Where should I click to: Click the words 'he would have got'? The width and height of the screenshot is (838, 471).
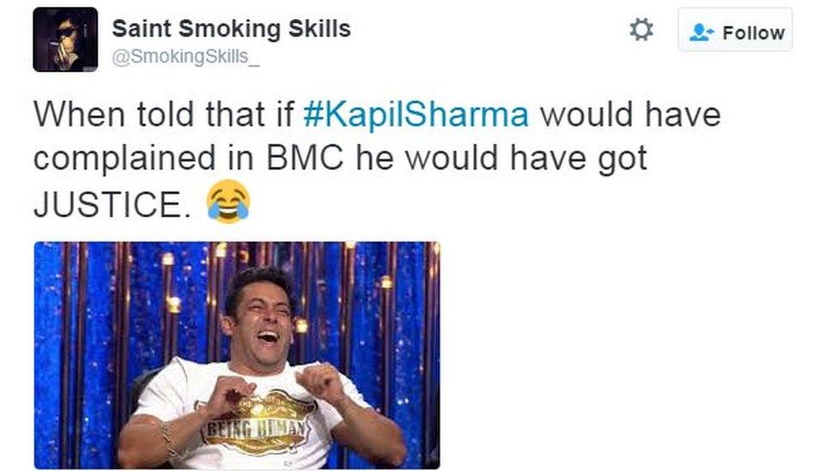coord(501,160)
